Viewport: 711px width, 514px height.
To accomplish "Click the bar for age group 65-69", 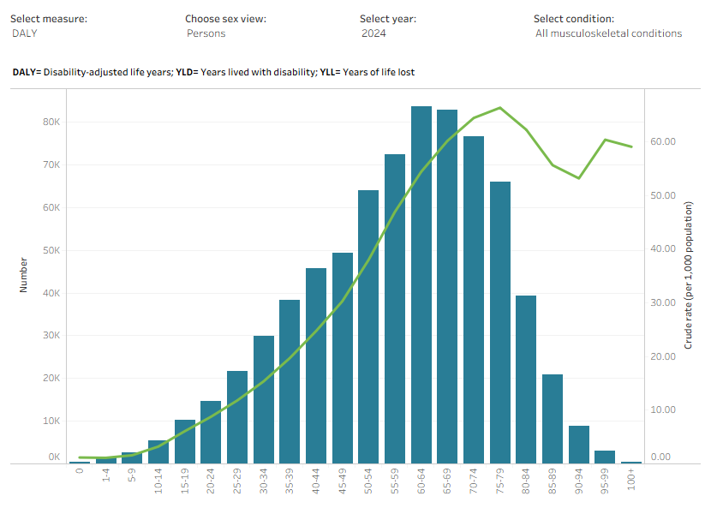I will (447, 287).
